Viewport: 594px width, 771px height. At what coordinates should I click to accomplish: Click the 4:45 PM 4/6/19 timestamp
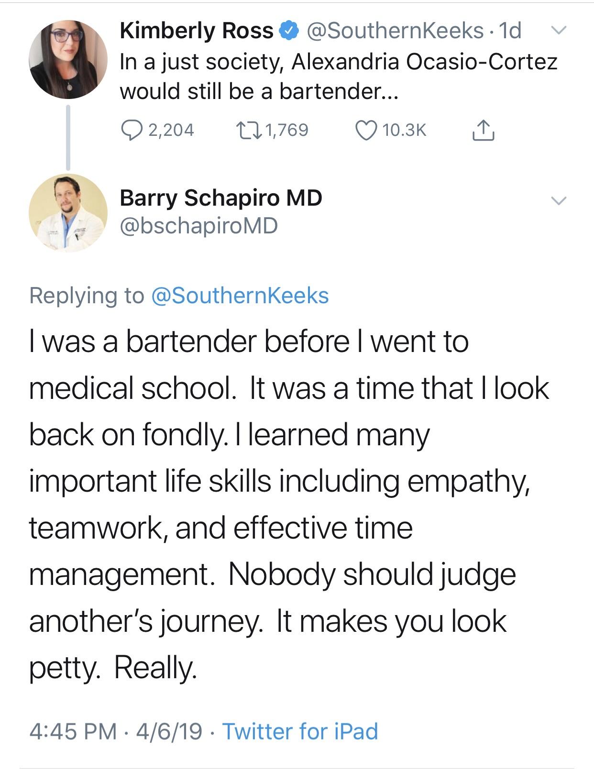click(x=115, y=731)
